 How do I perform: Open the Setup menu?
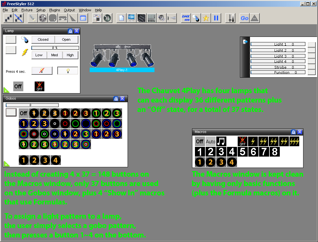(41, 10)
